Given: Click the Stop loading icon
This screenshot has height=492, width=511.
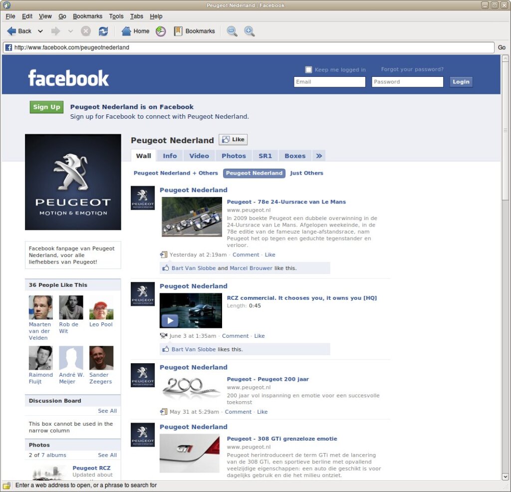Looking at the screenshot, I should [86, 31].
